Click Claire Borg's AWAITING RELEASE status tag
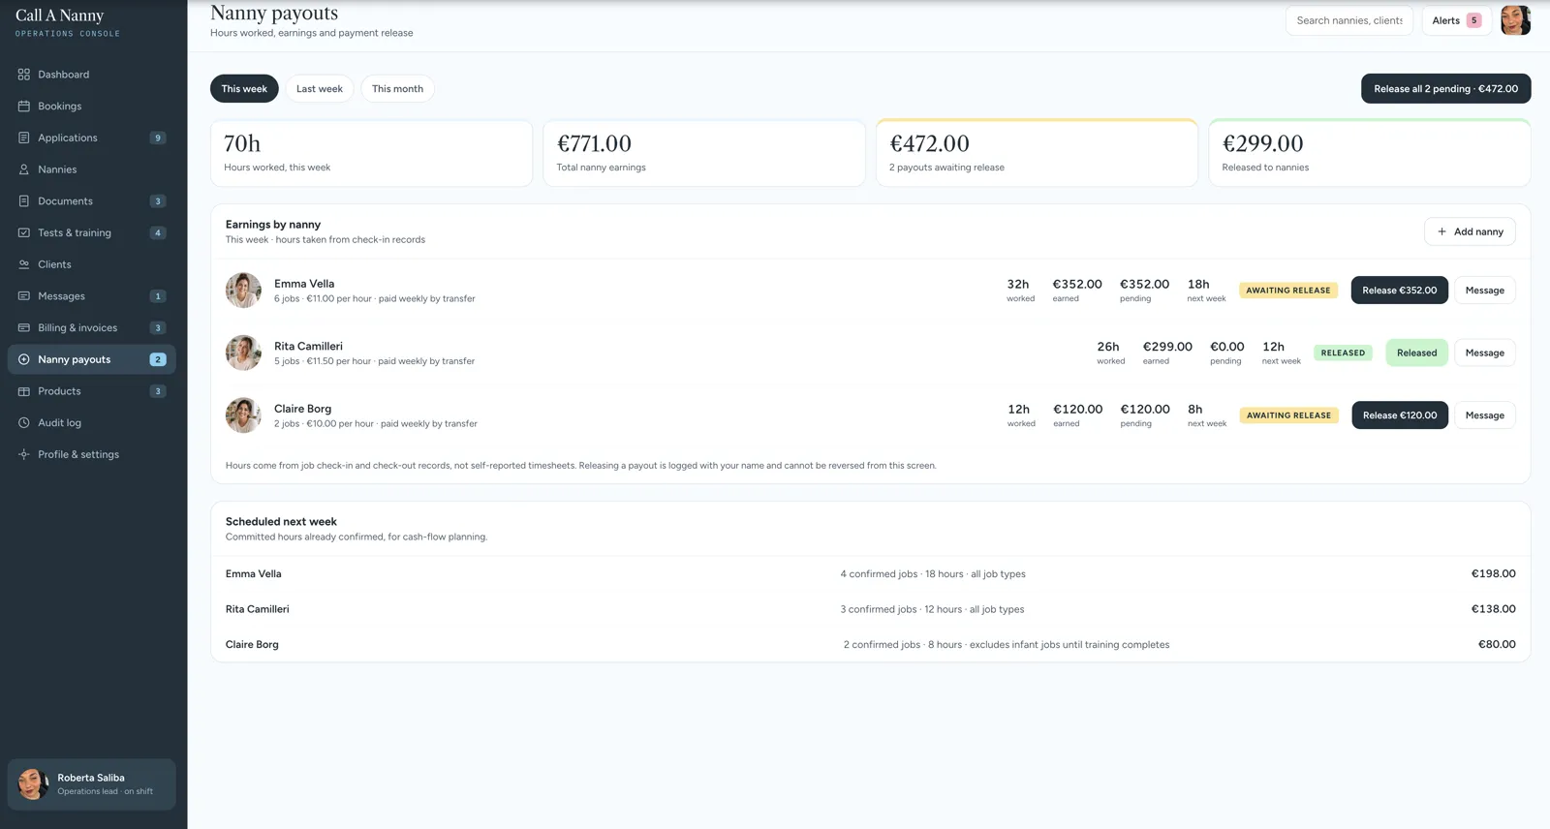1550x829 pixels. coord(1288,415)
